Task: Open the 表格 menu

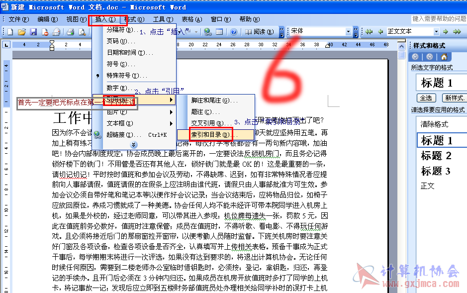Action: [x=192, y=19]
